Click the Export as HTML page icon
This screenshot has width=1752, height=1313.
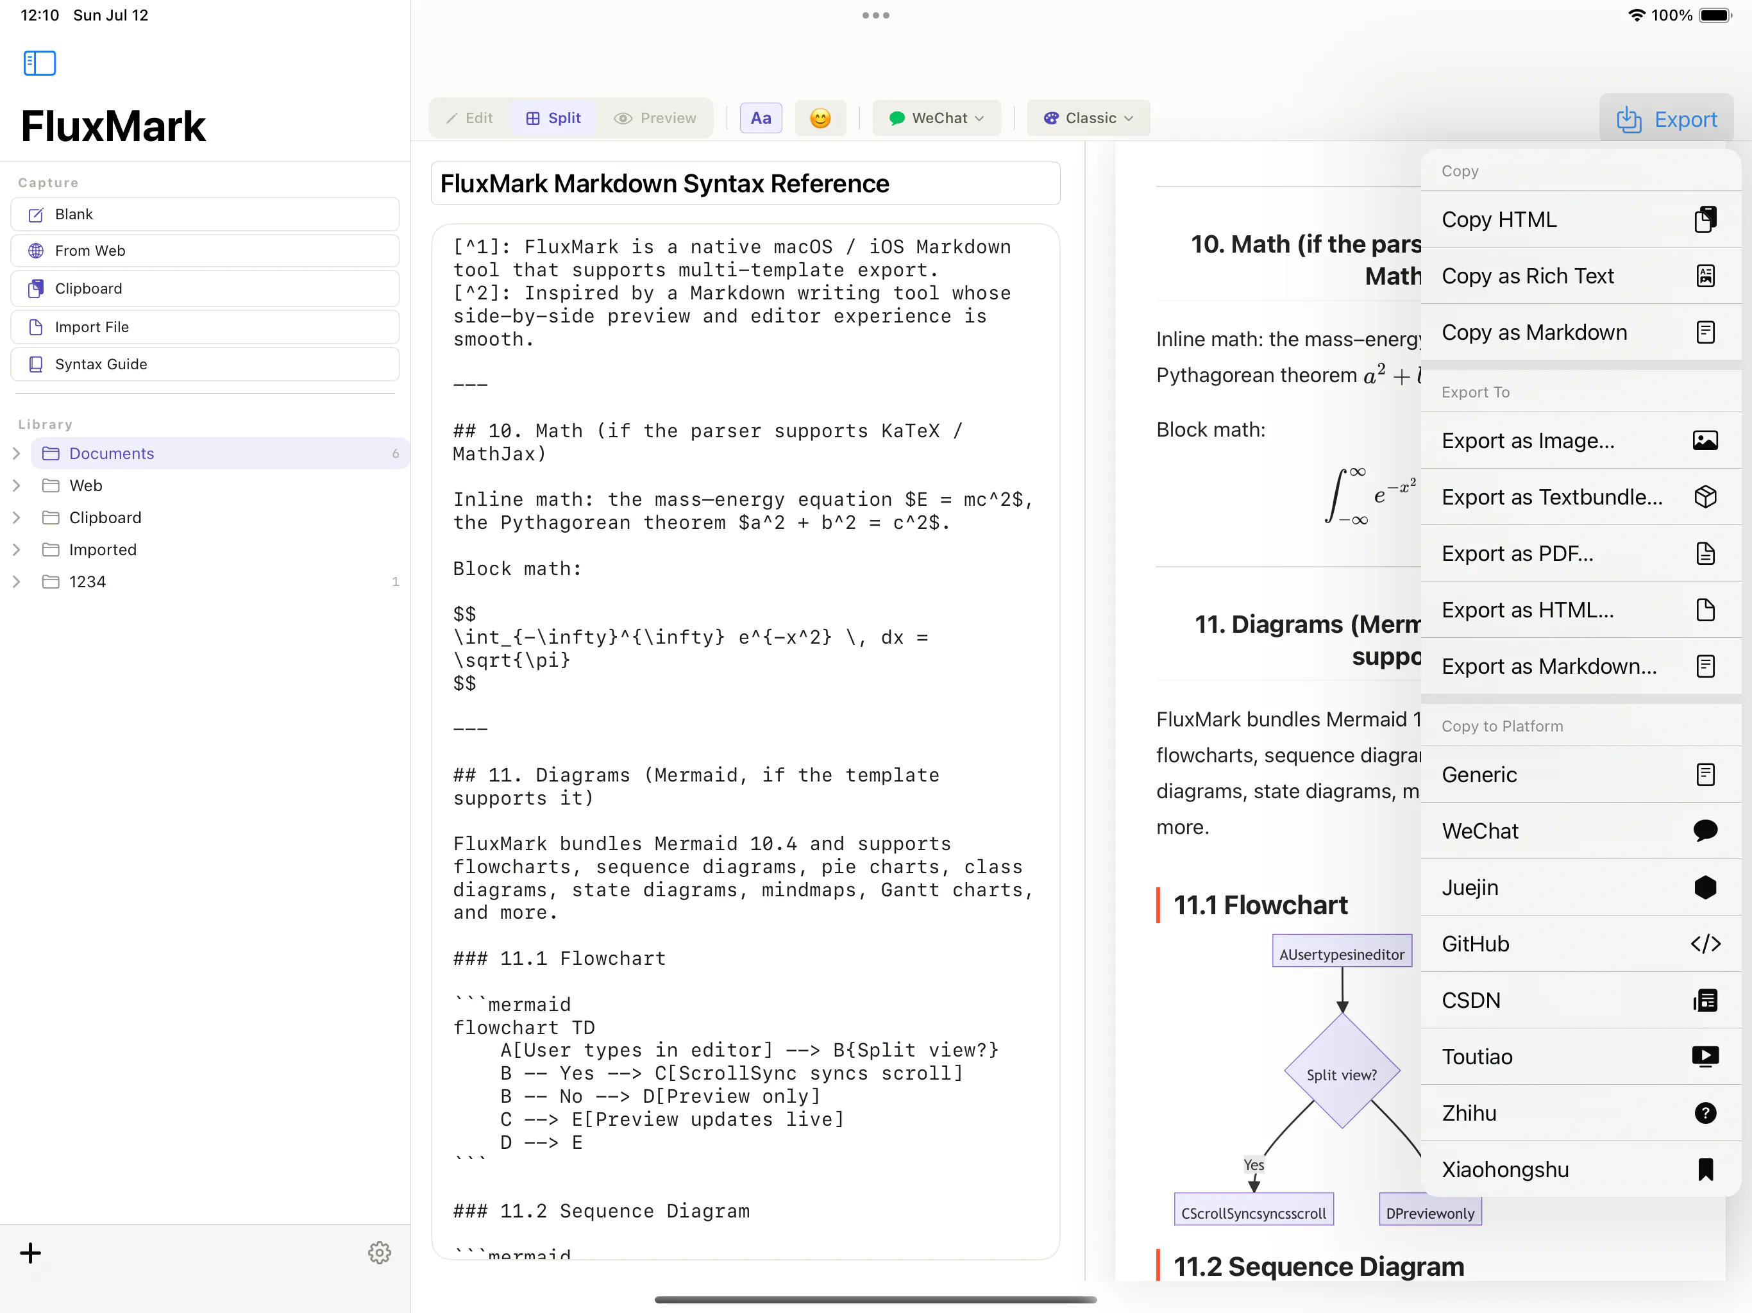(x=1705, y=610)
